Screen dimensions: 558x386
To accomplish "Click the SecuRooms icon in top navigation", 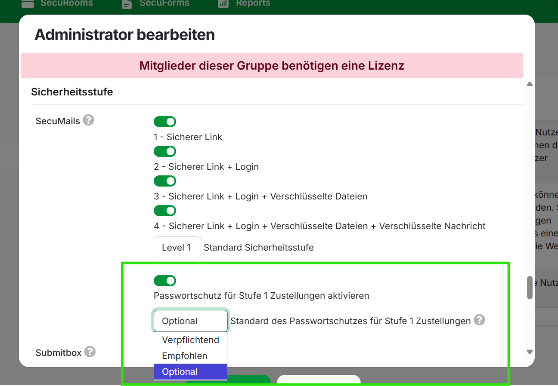I will click(x=28, y=4).
